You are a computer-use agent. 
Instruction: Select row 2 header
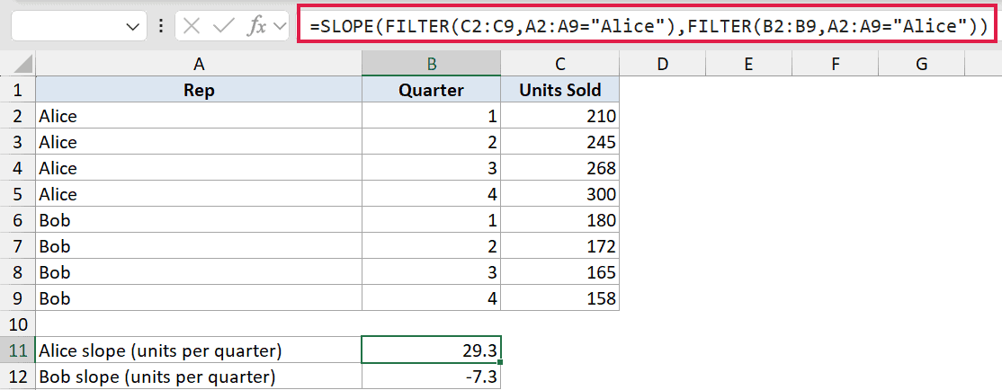tap(17, 116)
